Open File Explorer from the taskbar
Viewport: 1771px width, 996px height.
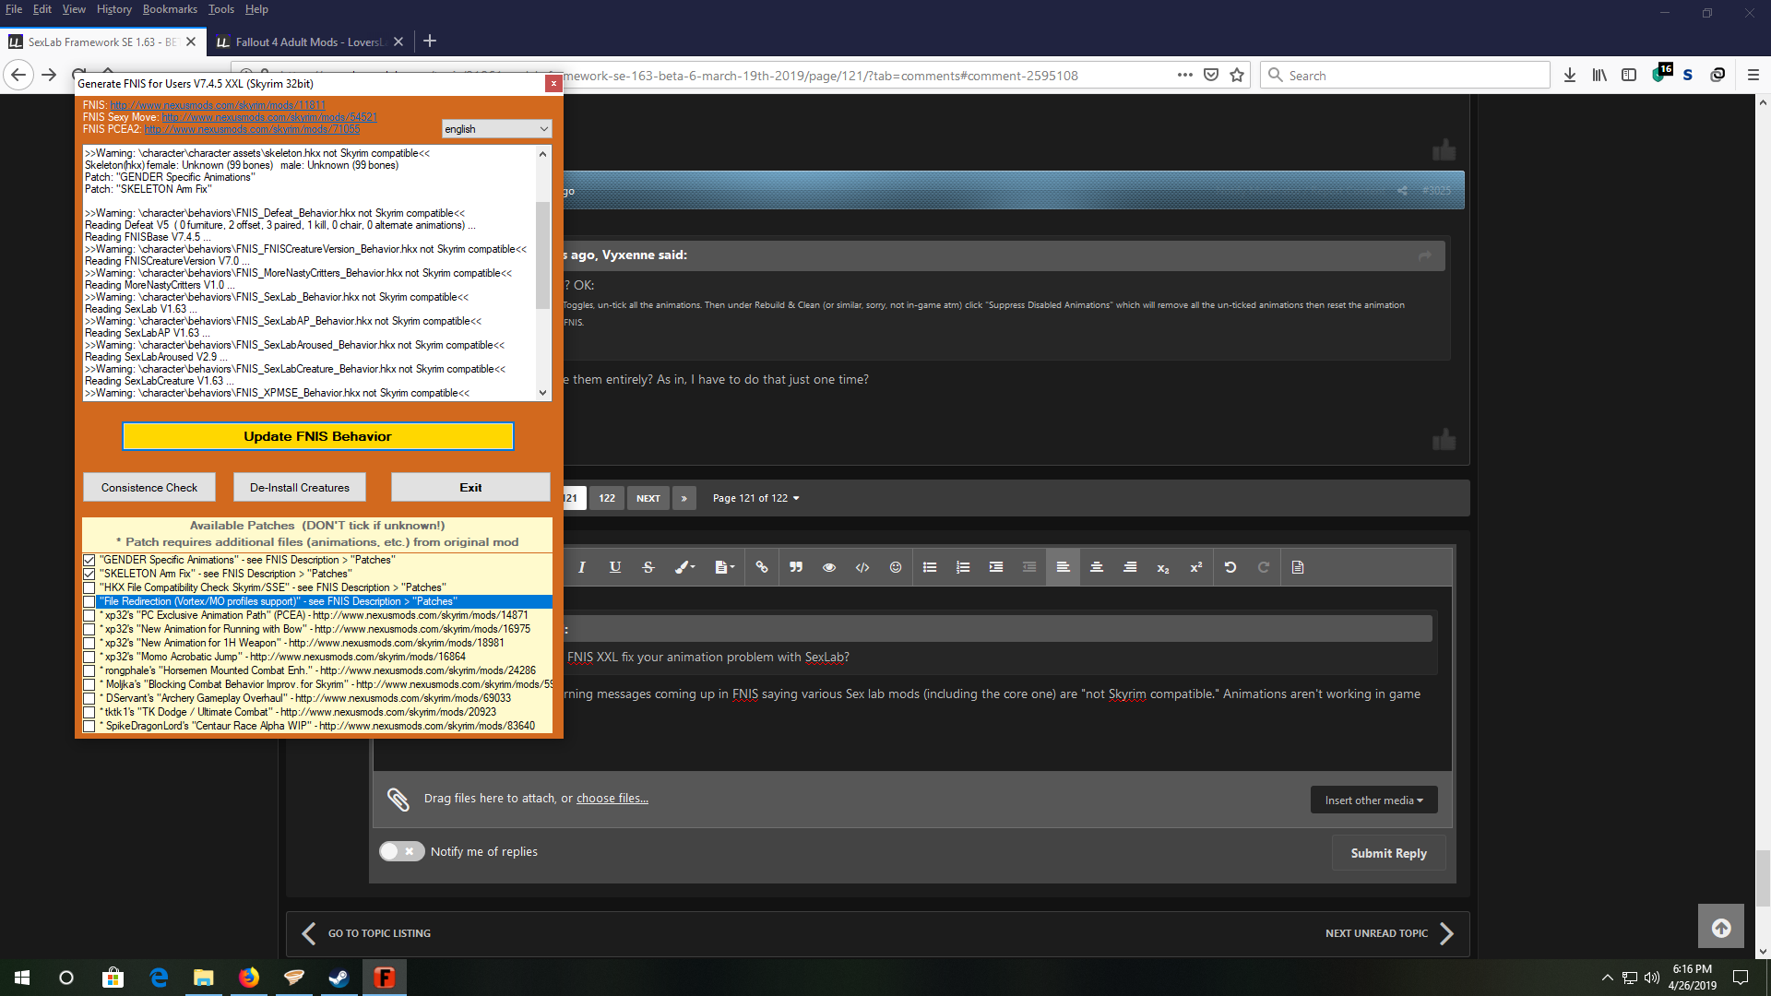pyautogui.click(x=203, y=978)
